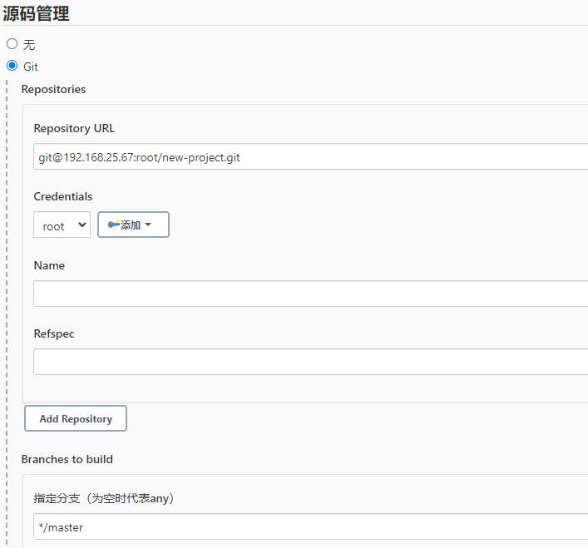588x548 pixels.
Task: Click the 添加 credentials button
Action: click(133, 225)
